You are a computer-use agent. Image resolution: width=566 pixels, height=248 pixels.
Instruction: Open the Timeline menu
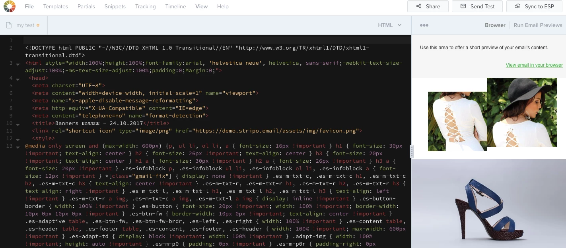tap(175, 6)
